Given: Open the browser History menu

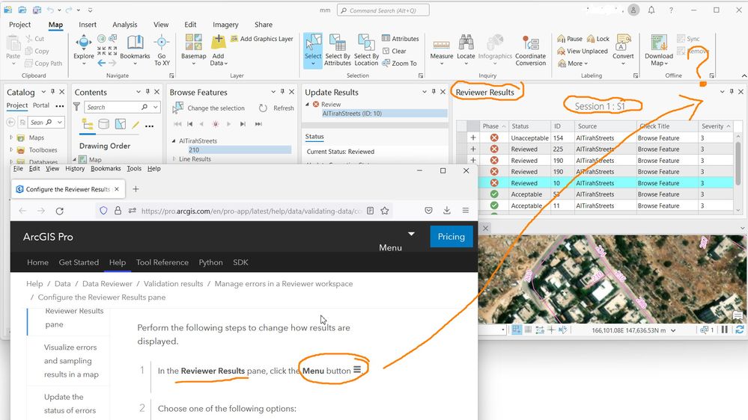Looking at the screenshot, I should pos(75,169).
